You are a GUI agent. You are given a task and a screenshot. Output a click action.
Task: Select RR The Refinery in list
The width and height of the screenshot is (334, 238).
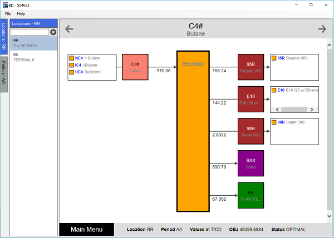(33, 43)
